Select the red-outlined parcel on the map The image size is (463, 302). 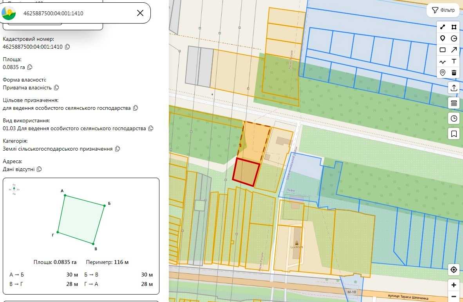[x=246, y=172]
